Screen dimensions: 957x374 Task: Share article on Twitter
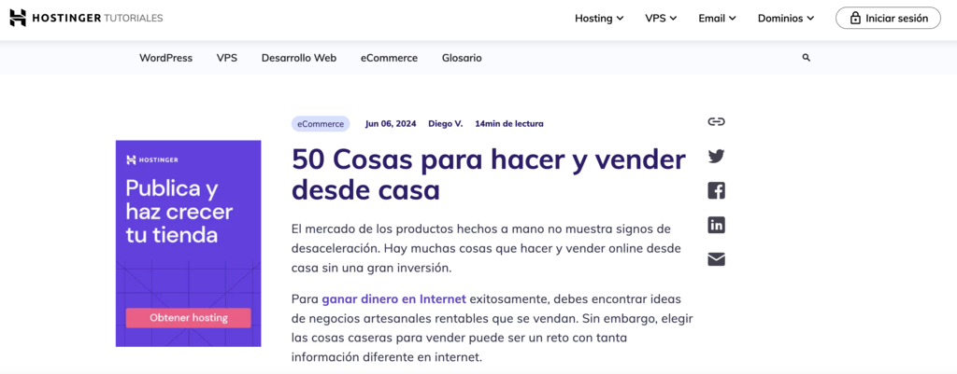coord(716,157)
